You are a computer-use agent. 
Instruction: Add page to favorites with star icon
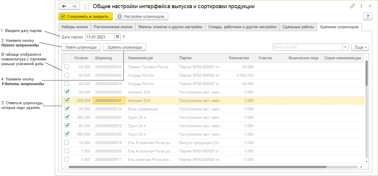pos(86,6)
